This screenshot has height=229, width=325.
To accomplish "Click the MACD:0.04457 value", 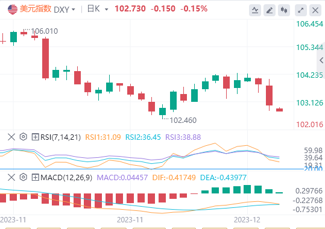I will point(122,178).
